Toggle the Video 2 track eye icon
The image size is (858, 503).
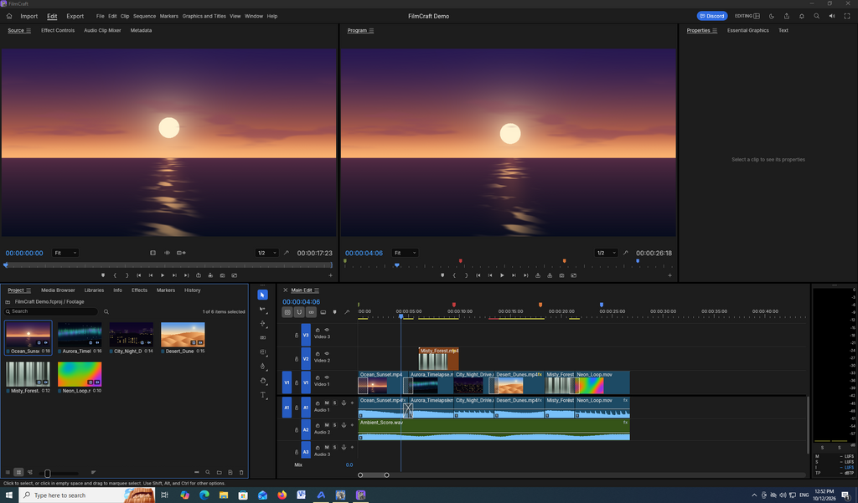(327, 354)
